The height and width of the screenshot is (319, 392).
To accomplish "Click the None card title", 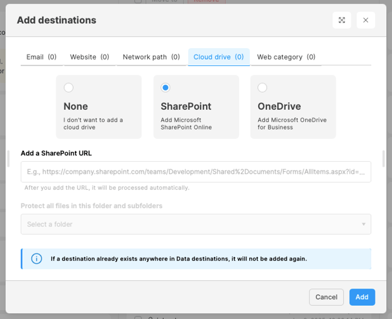I will tap(75, 107).
